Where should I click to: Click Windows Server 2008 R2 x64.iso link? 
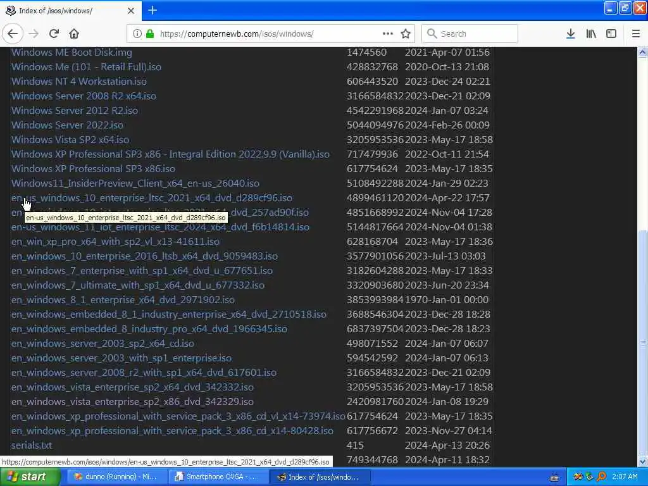point(84,96)
